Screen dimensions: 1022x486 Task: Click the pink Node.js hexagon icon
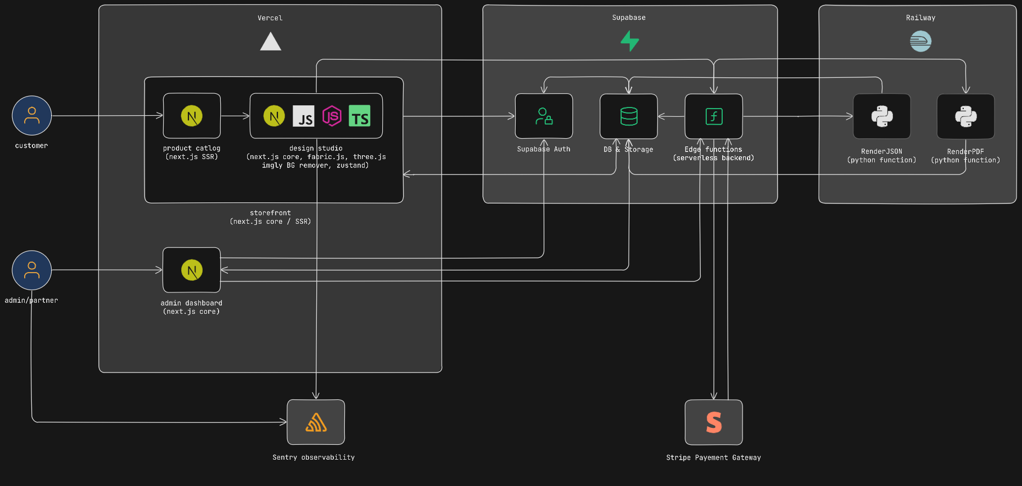[x=332, y=116]
